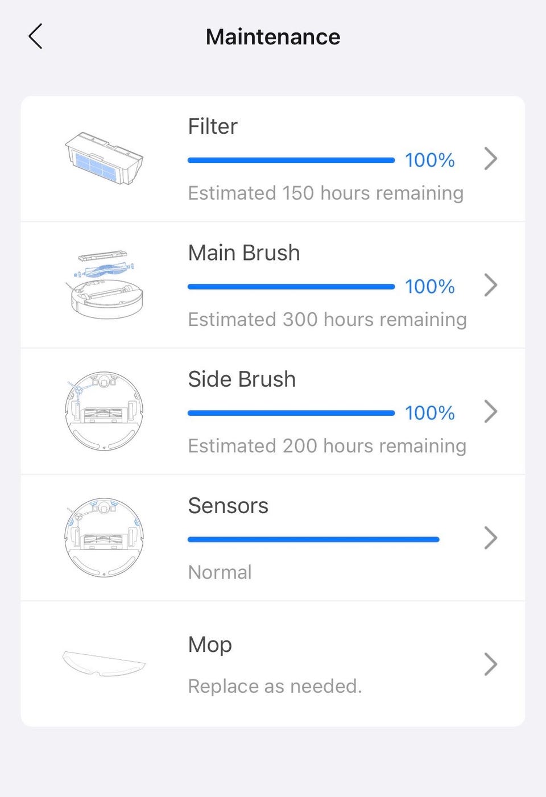Select the Filter label

tap(213, 126)
